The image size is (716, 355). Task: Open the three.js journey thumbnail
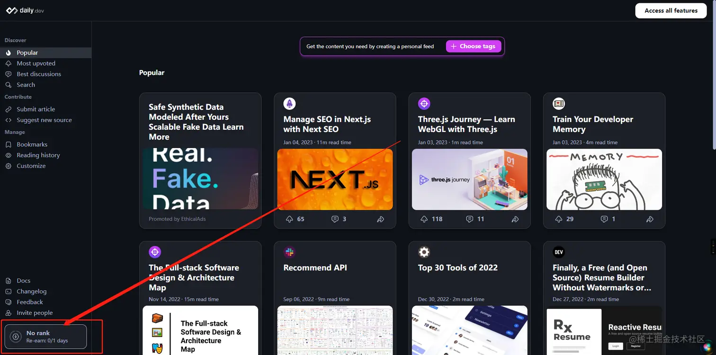[x=469, y=179]
